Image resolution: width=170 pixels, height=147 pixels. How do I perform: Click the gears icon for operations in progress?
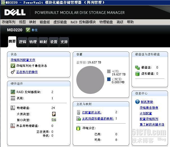click(13, 72)
